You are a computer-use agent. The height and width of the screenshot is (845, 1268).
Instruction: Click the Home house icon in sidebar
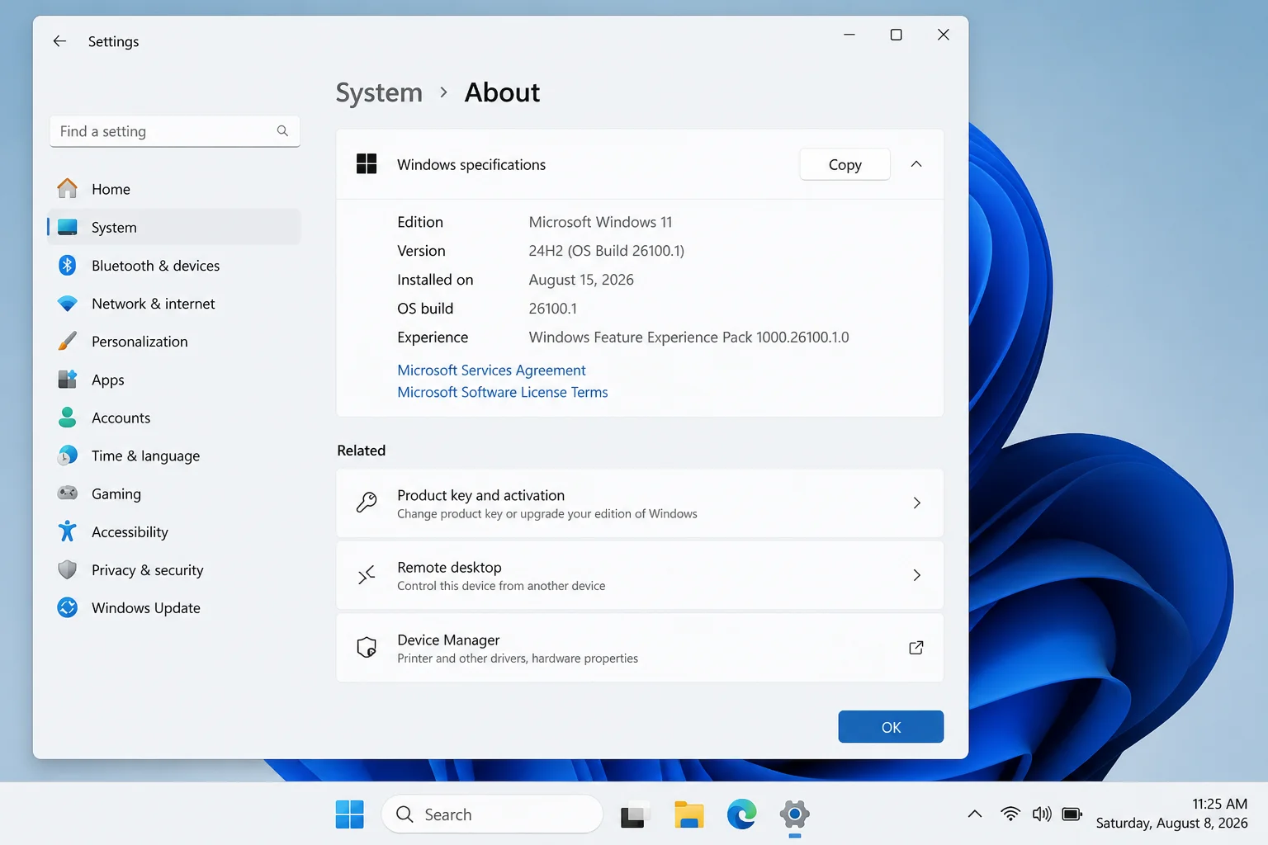click(x=68, y=189)
